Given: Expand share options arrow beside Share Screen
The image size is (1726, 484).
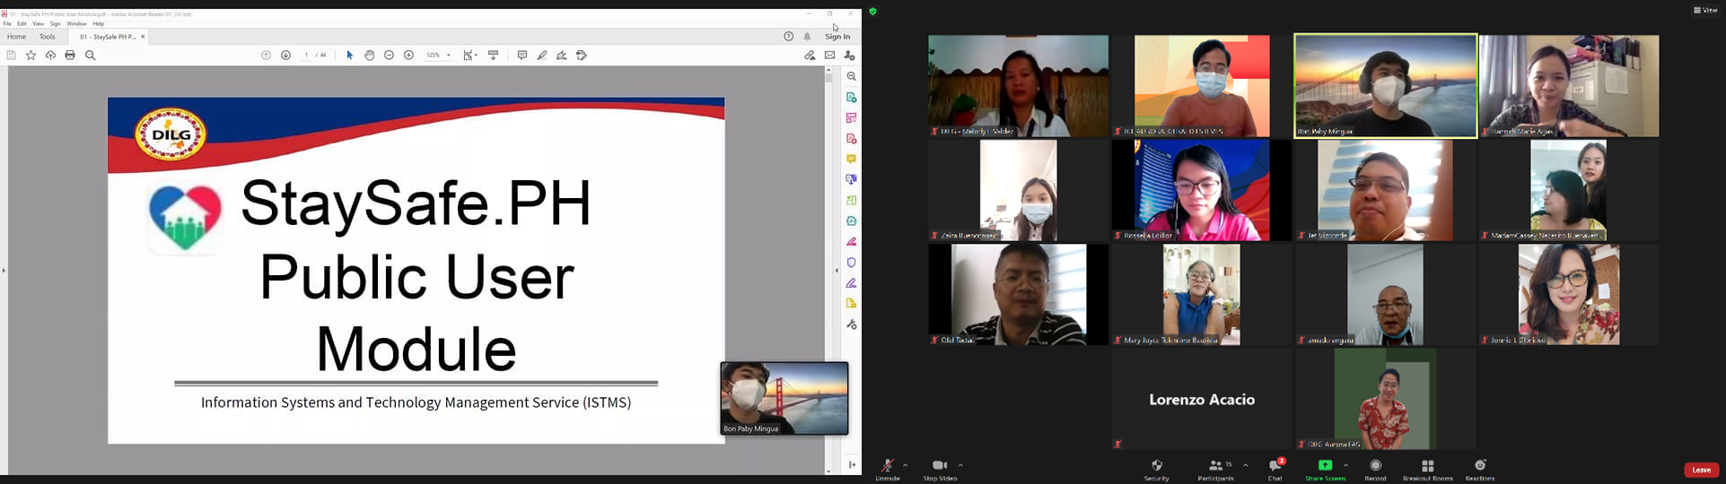Looking at the screenshot, I should click(x=1345, y=465).
